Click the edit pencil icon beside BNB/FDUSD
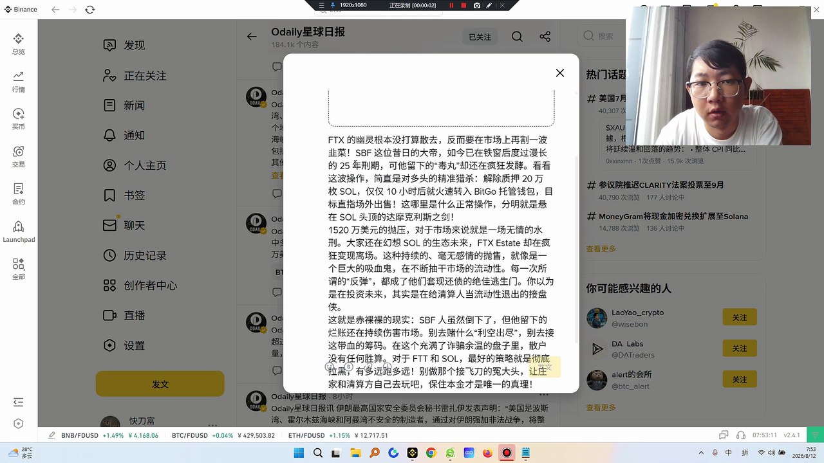 (50, 435)
